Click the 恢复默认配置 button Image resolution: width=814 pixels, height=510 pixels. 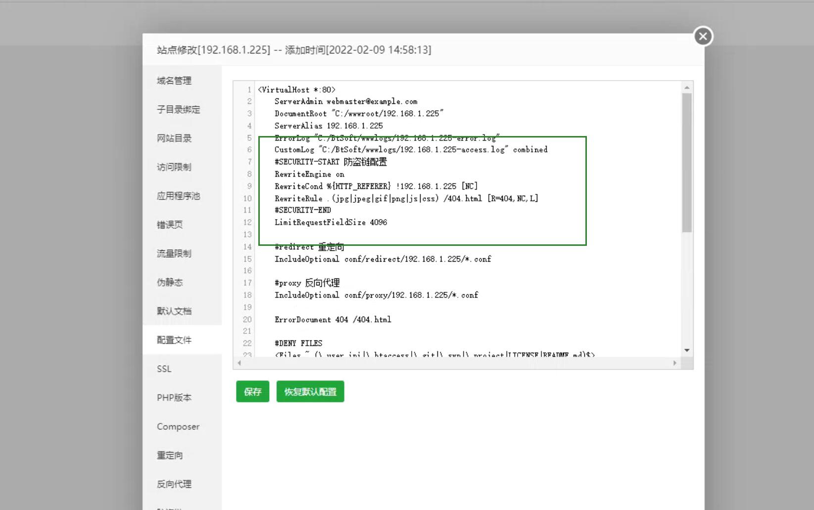[310, 391]
